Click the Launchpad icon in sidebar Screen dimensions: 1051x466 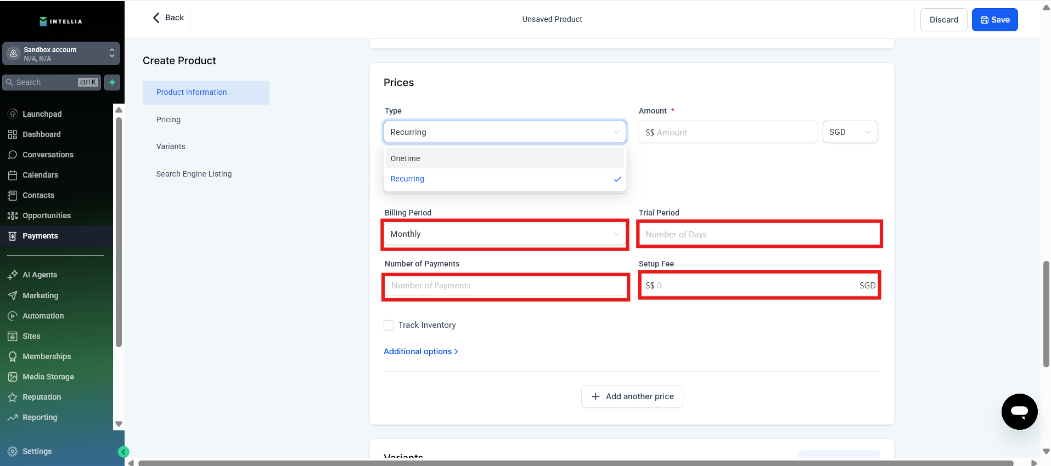[x=13, y=114]
